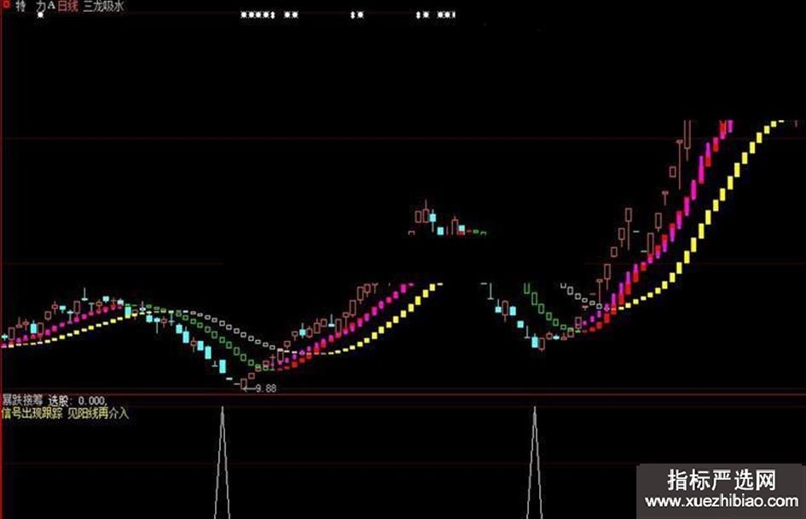Select the 日线 daily period label
Viewport: 806px width, 519px height.
click(67, 7)
